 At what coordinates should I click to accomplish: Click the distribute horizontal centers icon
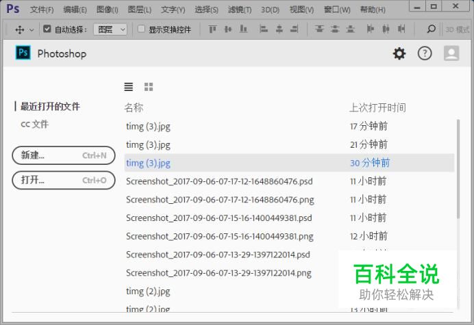point(386,29)
